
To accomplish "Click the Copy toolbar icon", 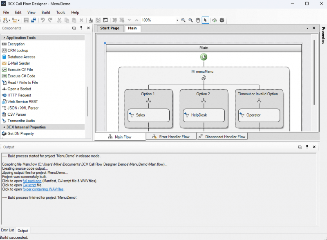I will coord(67,20).
